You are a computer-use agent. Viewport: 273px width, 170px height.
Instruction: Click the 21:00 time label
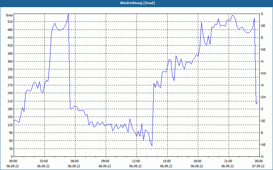(228, 161)
